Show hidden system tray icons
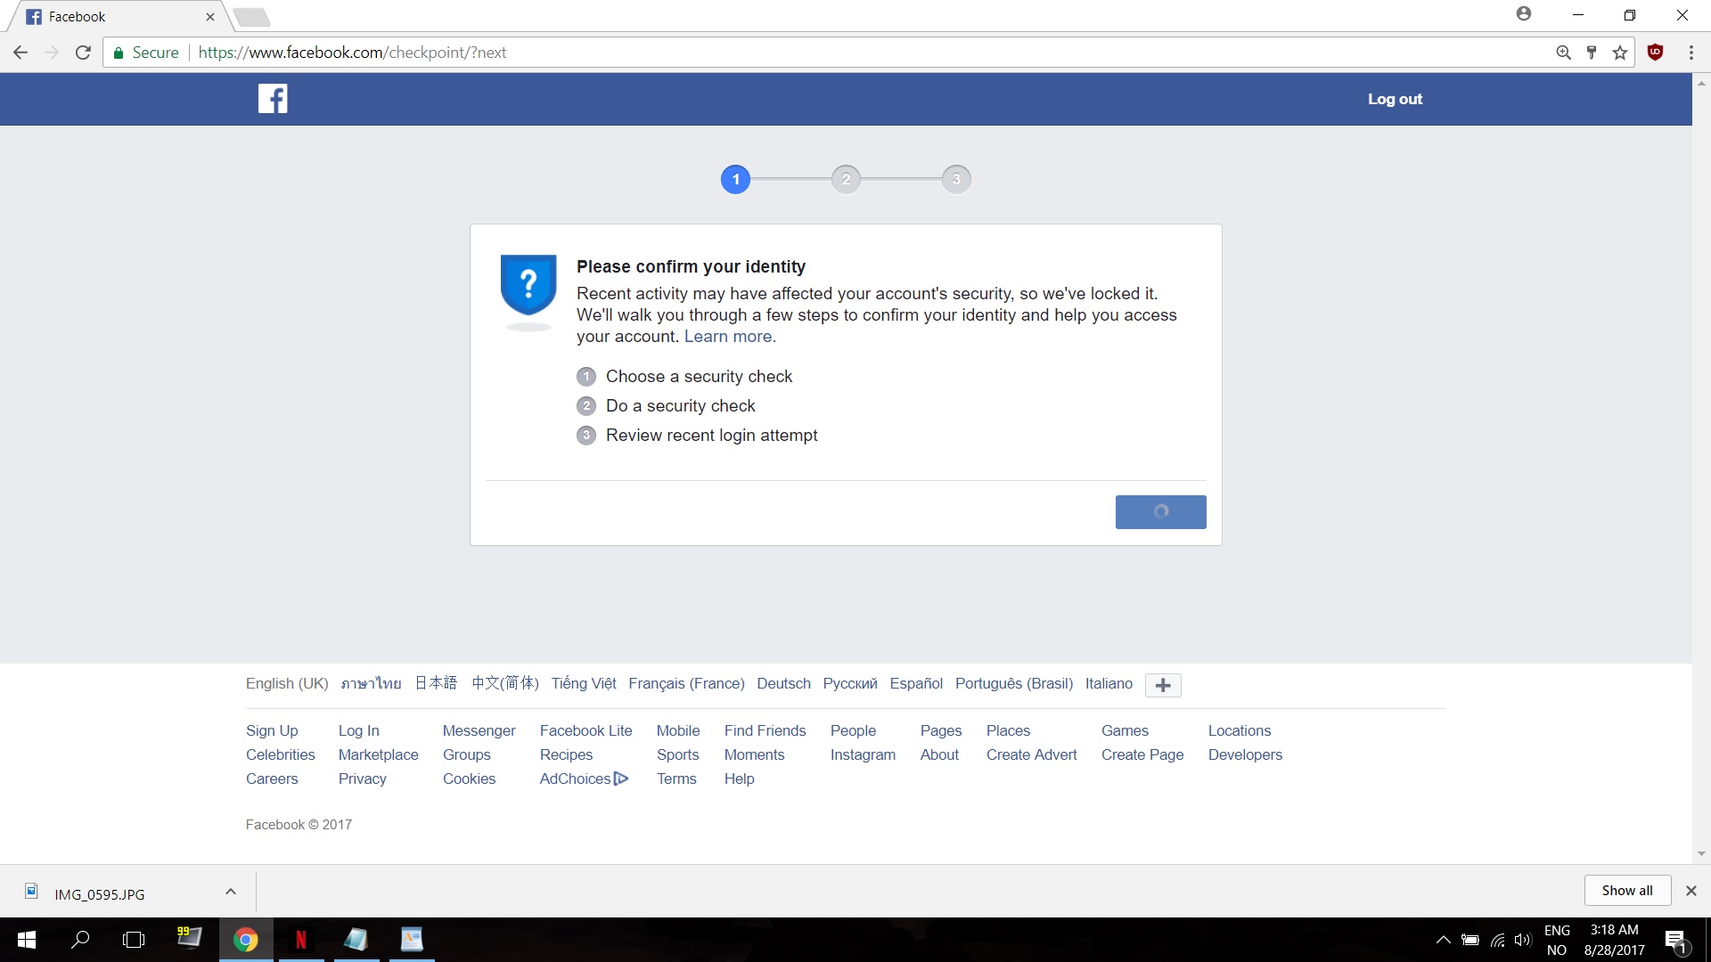The image size is (1711, 962). (1443, 940)
